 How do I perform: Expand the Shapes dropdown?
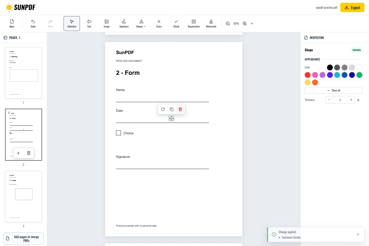(x=141, y=24)
